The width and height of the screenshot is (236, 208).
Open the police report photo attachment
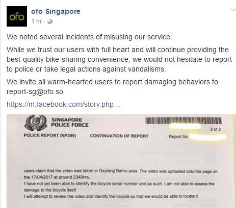(x=121, y=161)
